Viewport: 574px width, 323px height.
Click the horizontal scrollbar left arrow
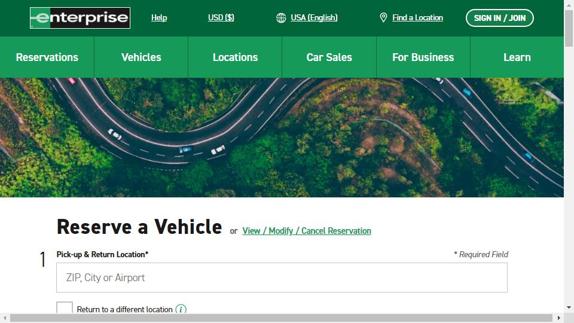tap(5, 318)
